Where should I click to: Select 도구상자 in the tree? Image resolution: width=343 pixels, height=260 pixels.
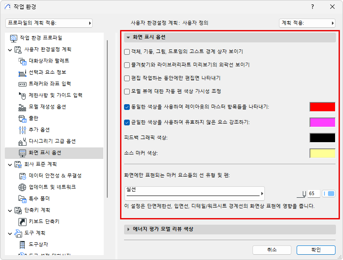[38, 245]
